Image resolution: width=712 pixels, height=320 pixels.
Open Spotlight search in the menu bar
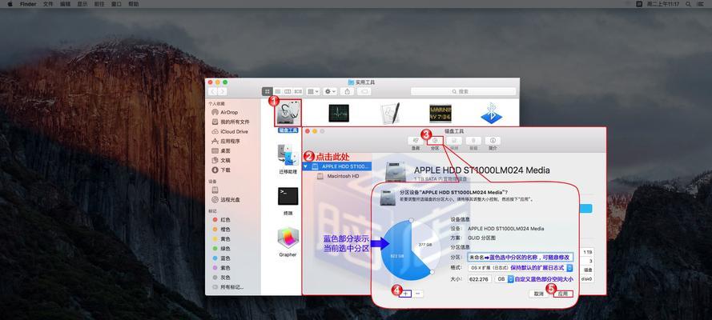(x=689, y=4)
